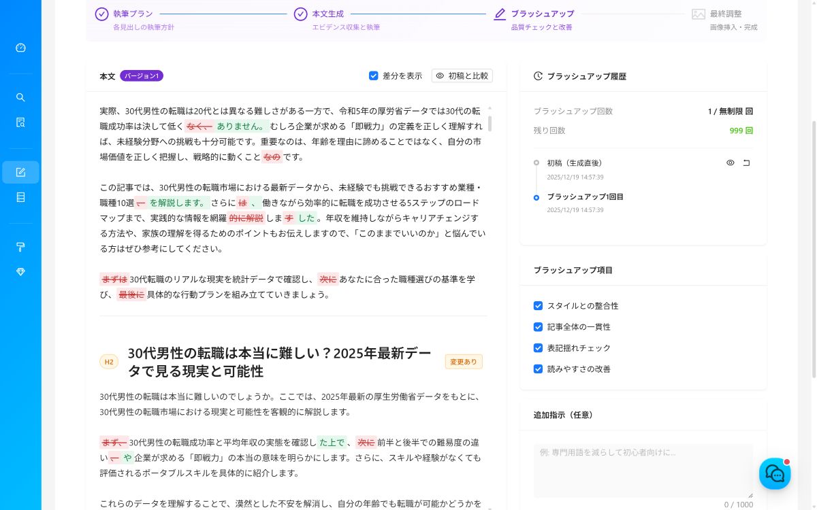Disable the スタイルとの整合性 checkbox
Screen dimensions: 817x510
[x=538, y=306]
